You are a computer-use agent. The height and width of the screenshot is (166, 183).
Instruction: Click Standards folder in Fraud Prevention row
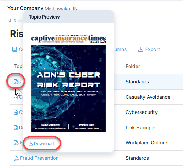(137, 158)
